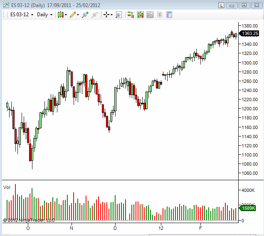Click the F month label on time axis

pyautogui.click(x=200, y=228)
